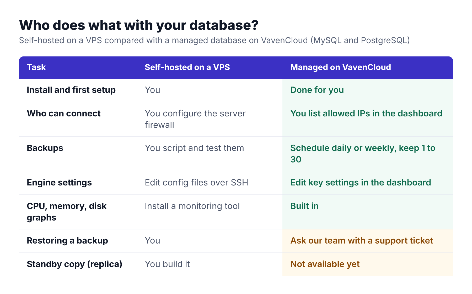This screenshot has width=472, height=294.
Task: Click "Ask our team with a support ticket"
Action: click(x=361, y=241)
